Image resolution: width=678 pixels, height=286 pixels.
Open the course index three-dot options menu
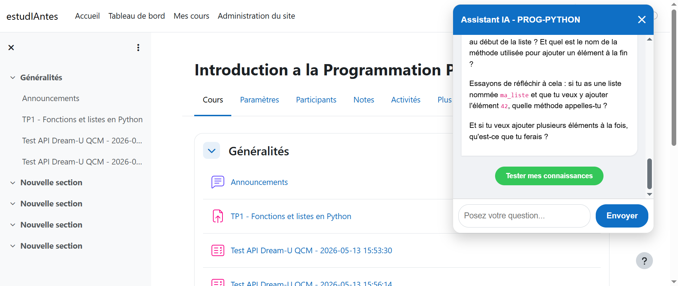[138, 48]
